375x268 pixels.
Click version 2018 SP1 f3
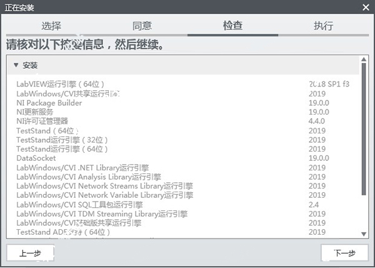point(329,84)
